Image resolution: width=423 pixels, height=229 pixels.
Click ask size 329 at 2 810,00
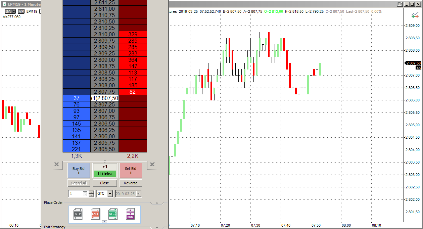(133, 34)
